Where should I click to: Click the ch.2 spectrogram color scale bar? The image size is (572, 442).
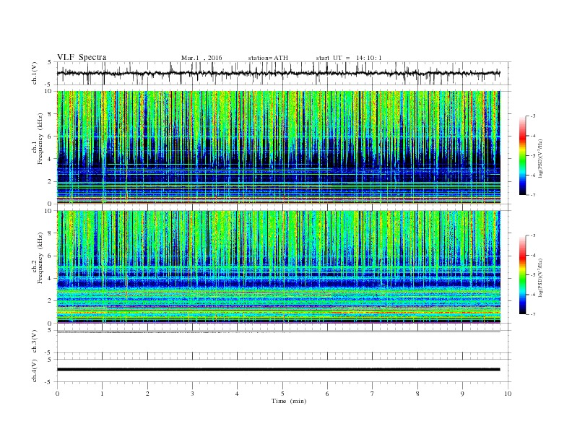pyautogui.click(x=522, y=274)
